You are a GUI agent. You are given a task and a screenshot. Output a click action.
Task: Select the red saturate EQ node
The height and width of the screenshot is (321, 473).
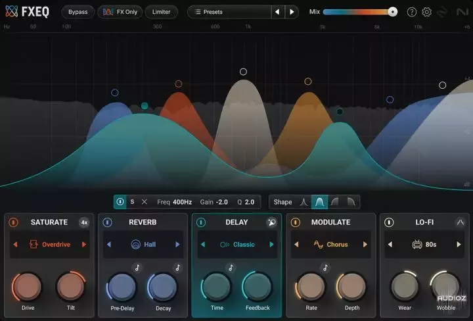pyautogui.click(x=179, y=84)
